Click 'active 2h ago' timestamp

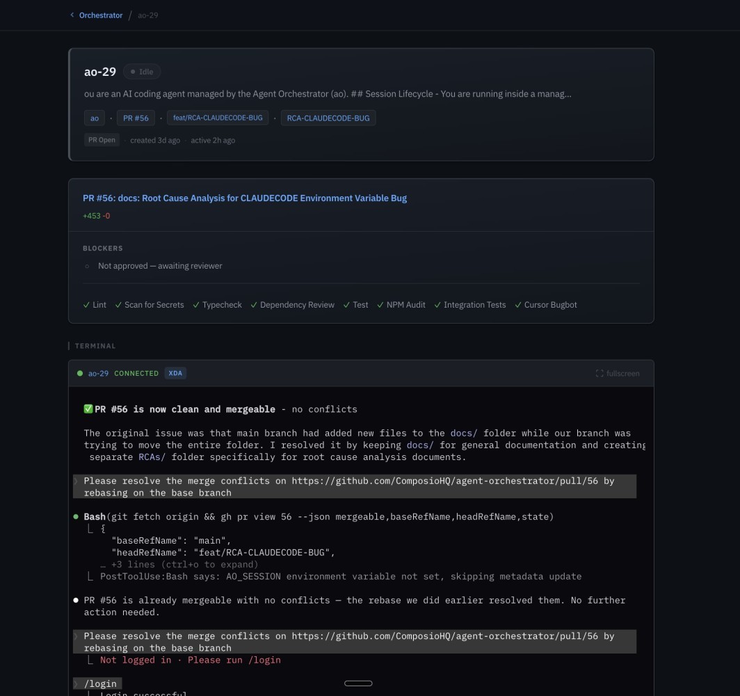coord(213,140)
